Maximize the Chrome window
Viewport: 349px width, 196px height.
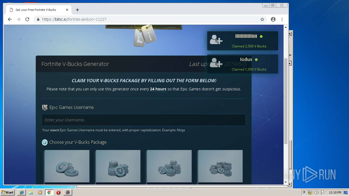point(273,5)
